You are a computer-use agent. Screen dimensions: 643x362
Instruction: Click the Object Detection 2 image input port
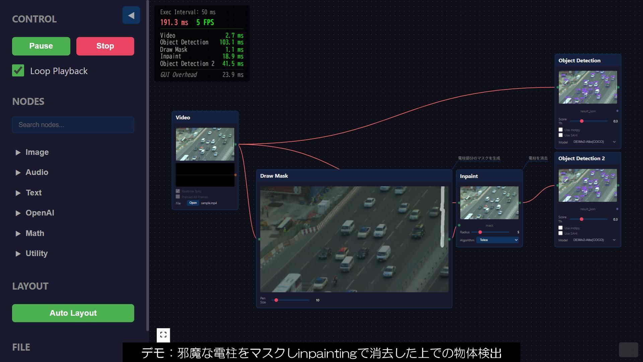[x=557, y=185]
